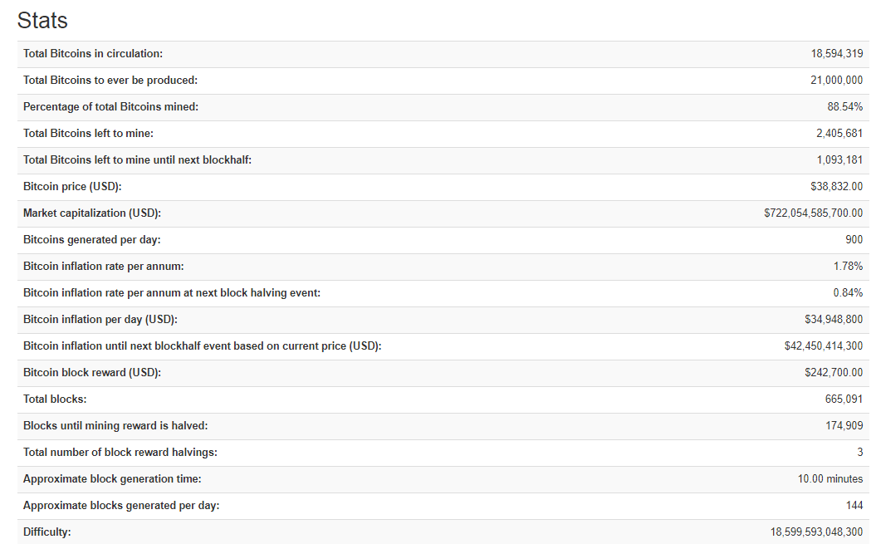Click the halvings value 3
The image size is (881, 544).
click(859, 453)
